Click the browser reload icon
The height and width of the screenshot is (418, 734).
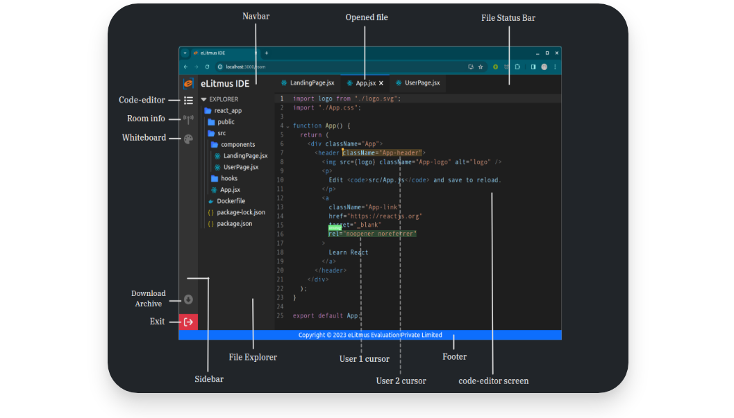click(207, 67)
